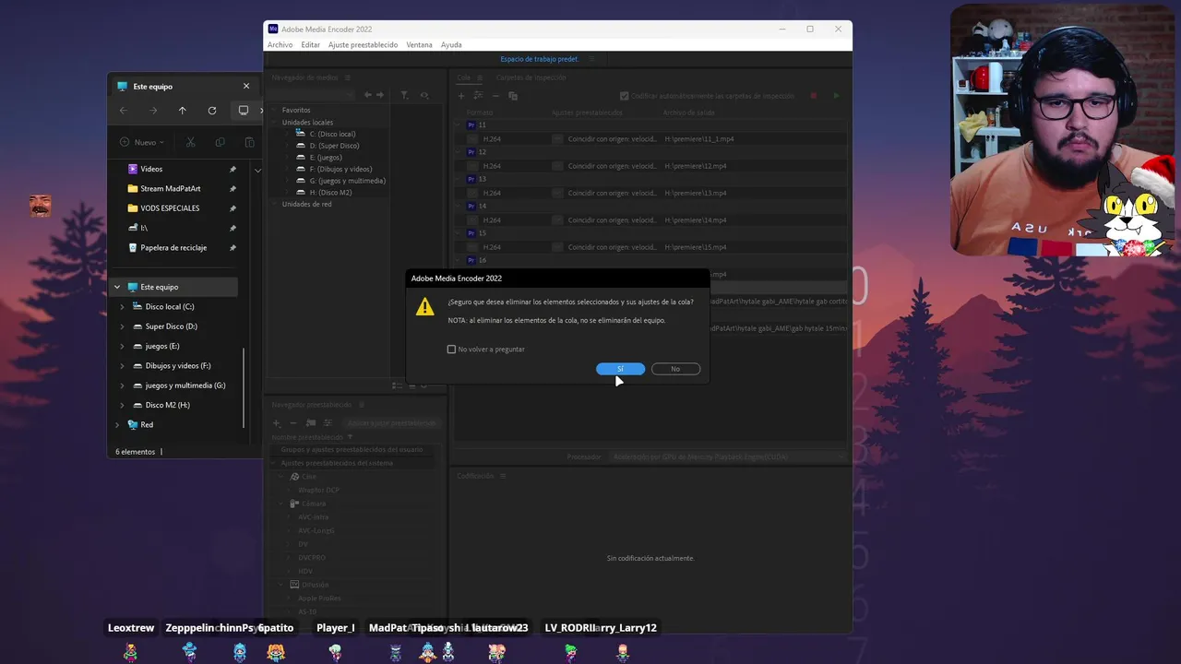Screen dimensions: 1181x664
Task: Click the '6 elementos' status bar text
Action: click(136, 452)
